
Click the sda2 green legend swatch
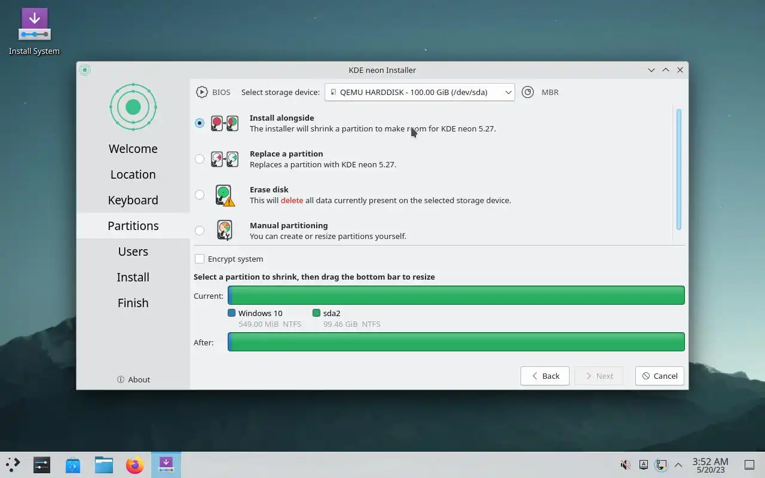pyautogui.click(x=317, y=313)
